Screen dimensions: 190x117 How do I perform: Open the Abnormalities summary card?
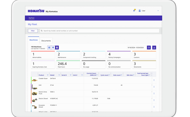43,55
